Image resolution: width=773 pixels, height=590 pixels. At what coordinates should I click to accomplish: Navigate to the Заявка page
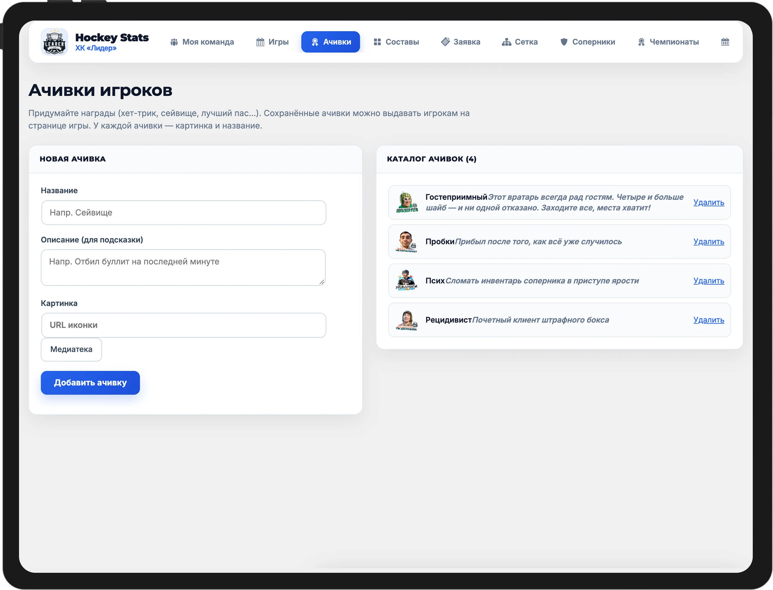[460, 42]
